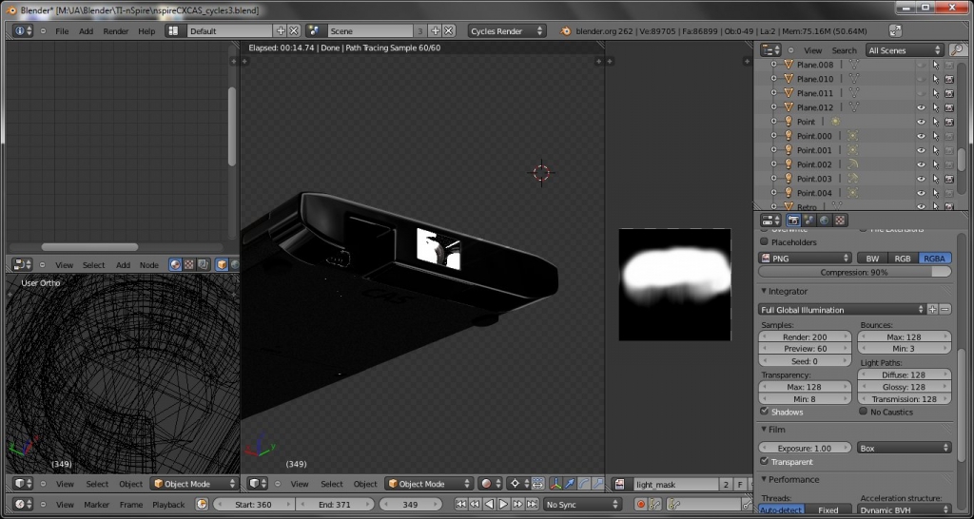Open the Texture properties tab checker icon
This screenshot has width=974, height=519.
click(x=840, y=220)
